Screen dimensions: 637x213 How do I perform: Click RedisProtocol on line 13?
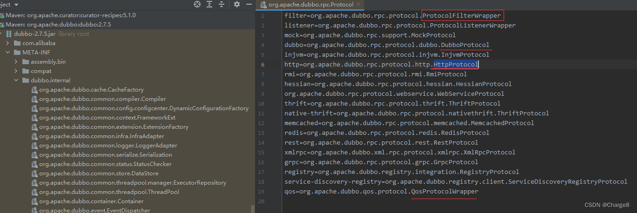click(x=465, y=133)
